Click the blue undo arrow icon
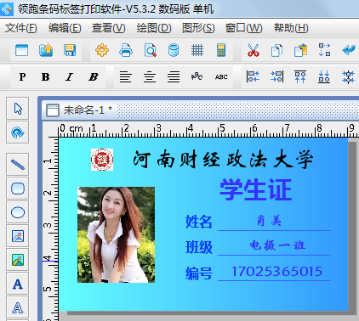 (x=349, y=50)
